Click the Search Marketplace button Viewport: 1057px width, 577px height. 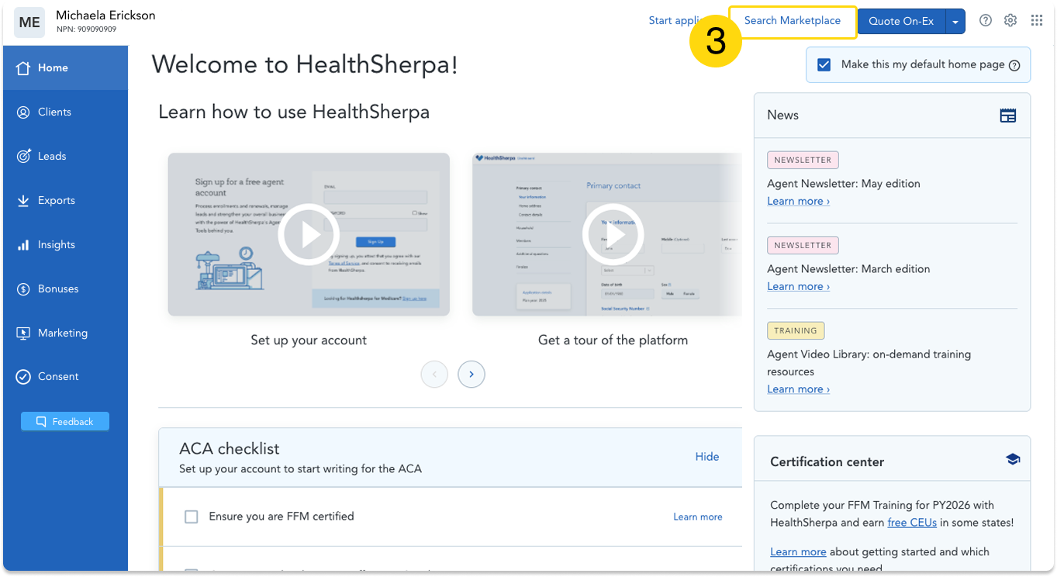(x=793, y=22)
